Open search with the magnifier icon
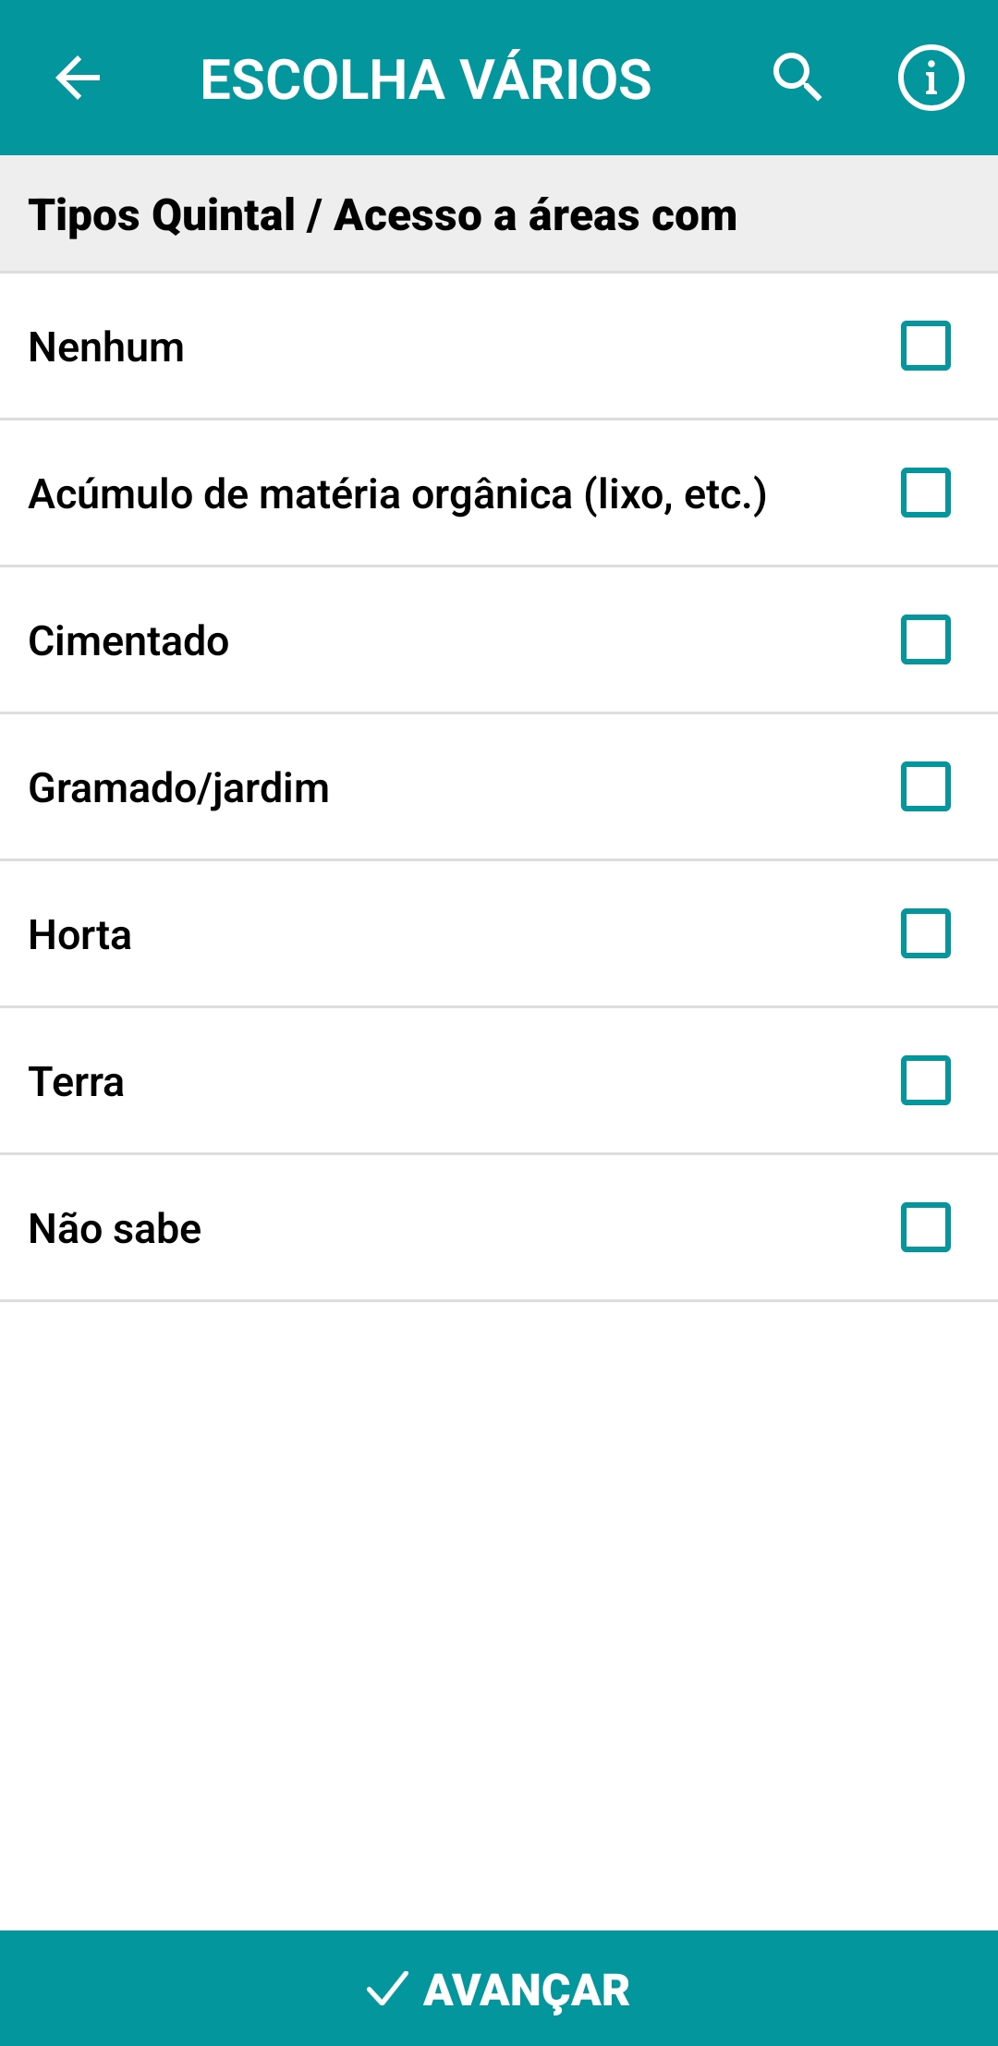This screenshot has height=2046, width=998. [x=797, y=78]
